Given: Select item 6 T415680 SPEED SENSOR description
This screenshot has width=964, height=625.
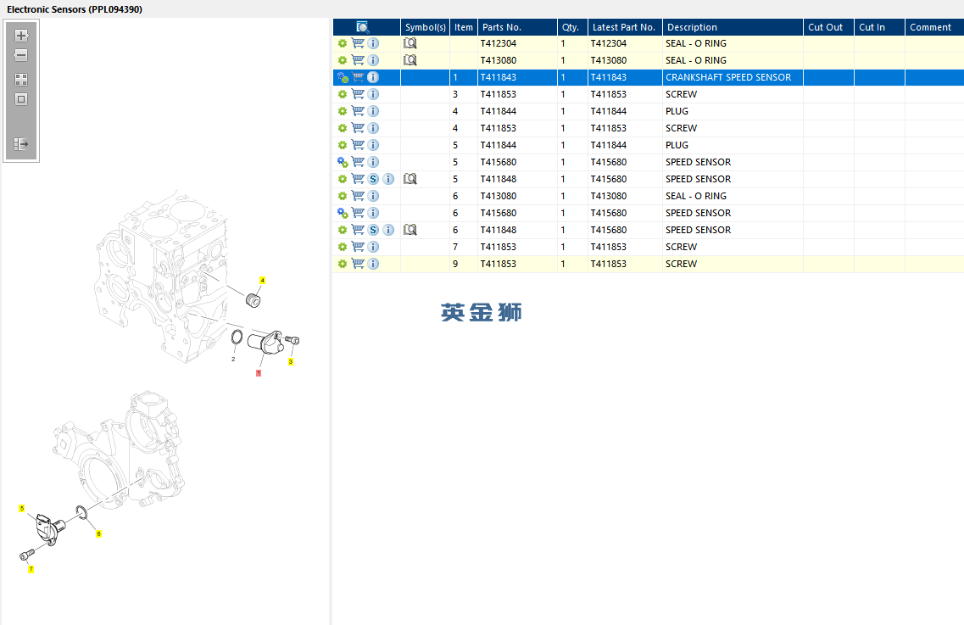Looking at the screenshot, I should pyautogui.click(x=698, y=213).
